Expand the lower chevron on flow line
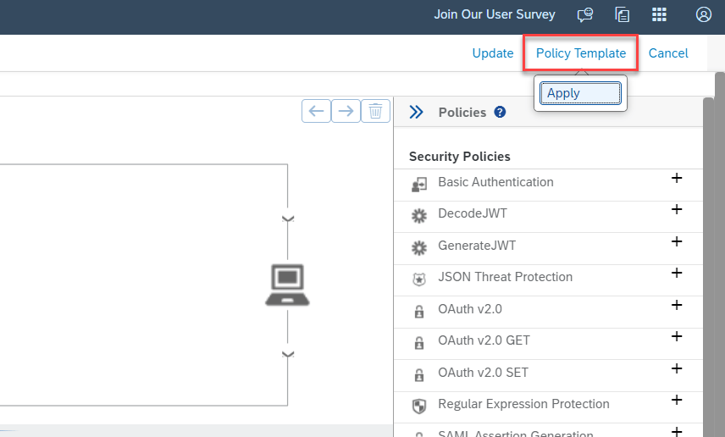Image resolution: width=725 pixels, height=437 pixels. pyautogui.click(x=288, y=354)
